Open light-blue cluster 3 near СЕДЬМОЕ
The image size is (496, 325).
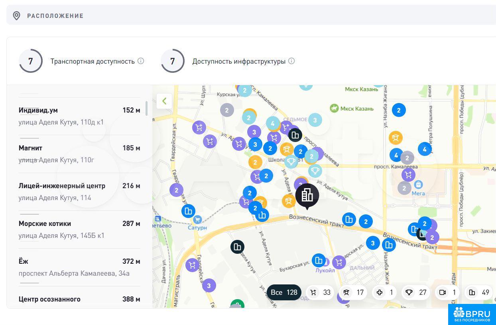(315, 120)
